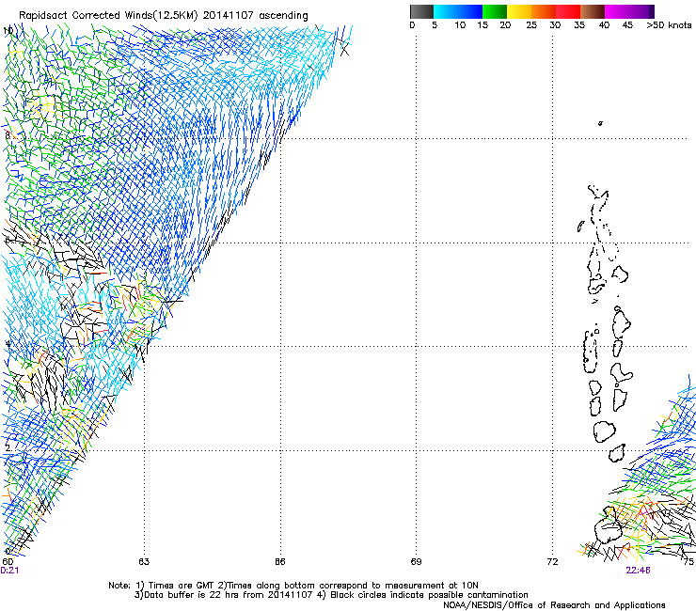
Task: Click the brown 35-40 knots legend segment
Action: (593, 11)
